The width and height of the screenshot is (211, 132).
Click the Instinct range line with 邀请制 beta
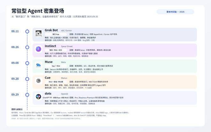90,50
